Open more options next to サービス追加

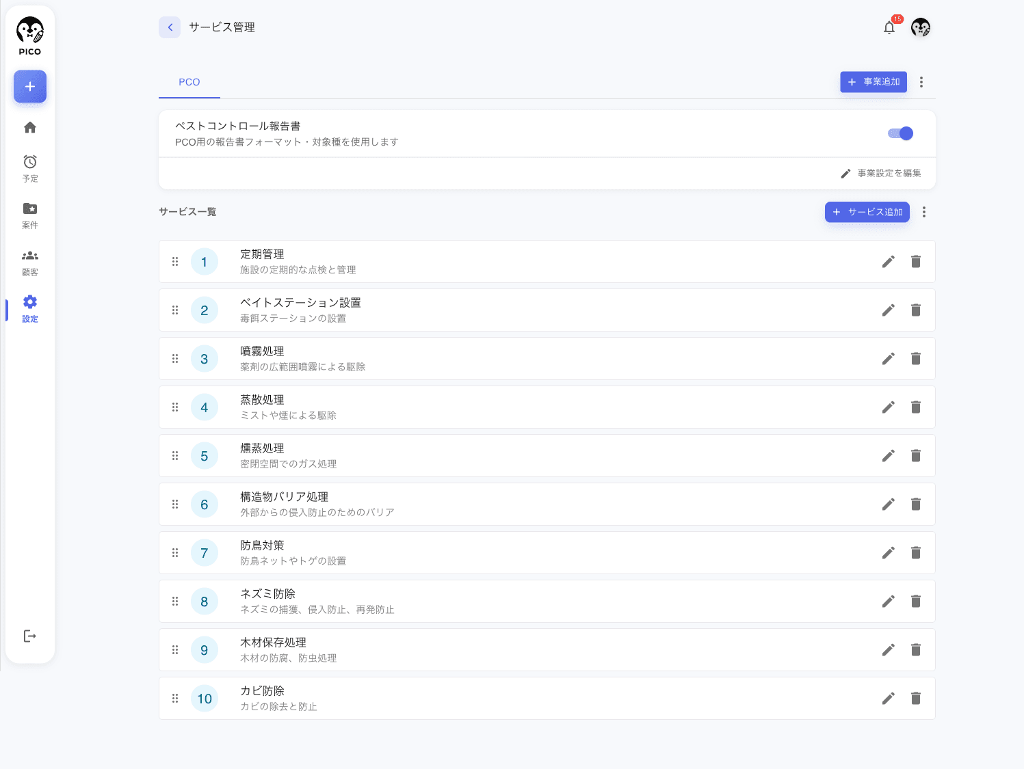pyautogui.click(x=924, y=212)
